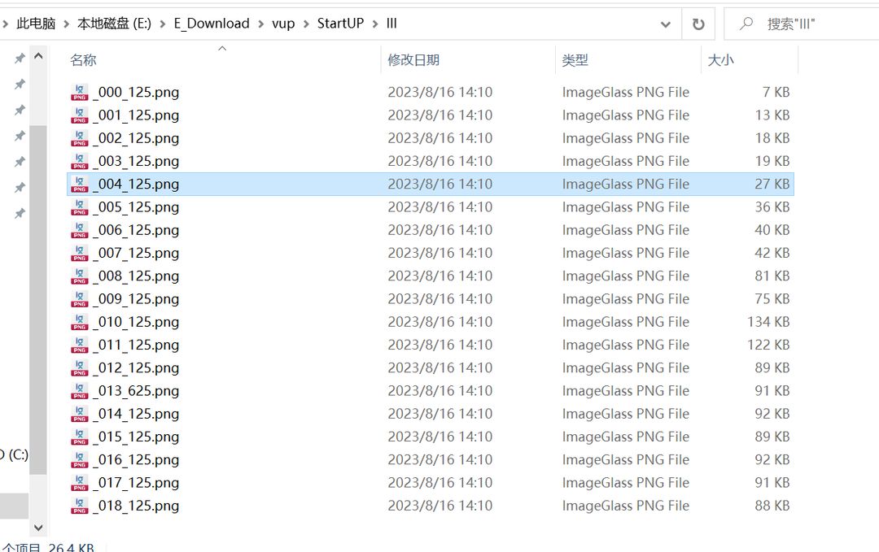Viewport: 879px width, 552px height.
Task: Click the III folder in breadcrumb
Action: 391,24
